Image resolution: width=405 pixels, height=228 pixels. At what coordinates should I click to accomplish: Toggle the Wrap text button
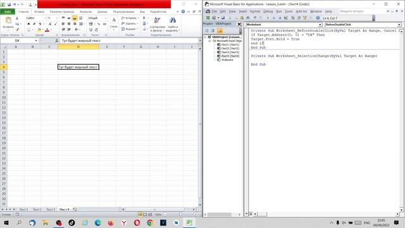tap(81, 18)
